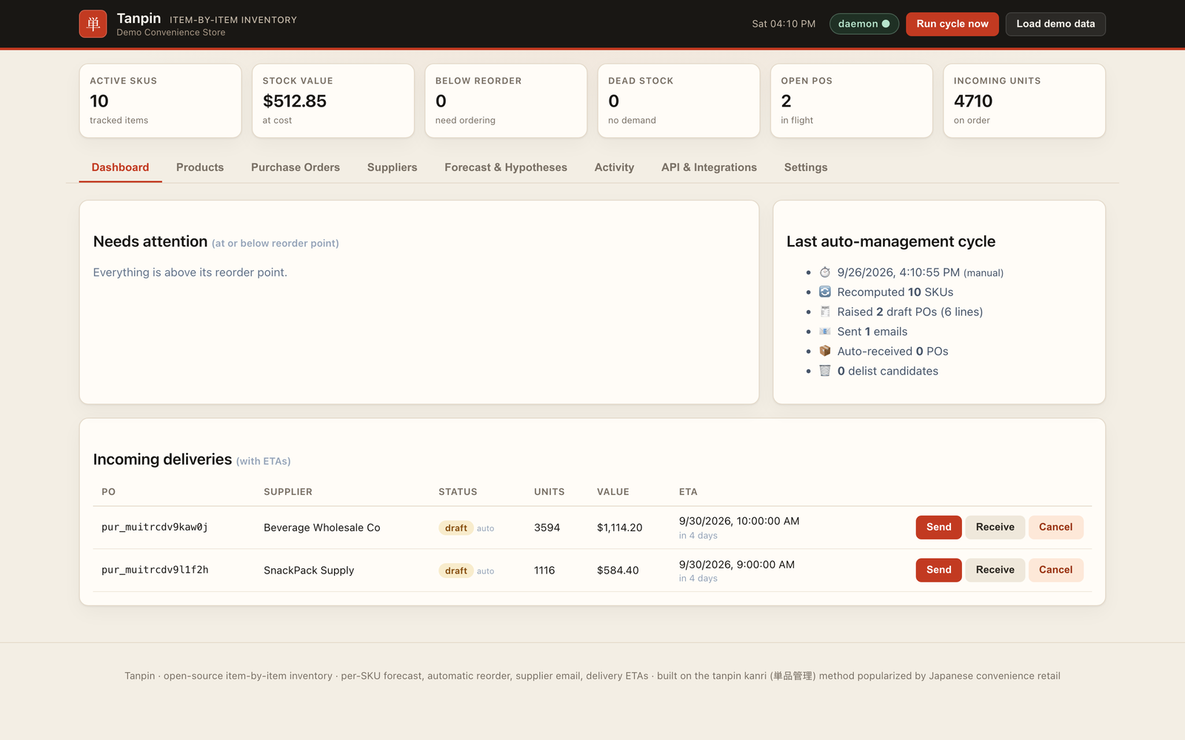The width and height of the screenshot is (1185, 740).
Task: Click value $1,114.20
Action: (619, 528)
